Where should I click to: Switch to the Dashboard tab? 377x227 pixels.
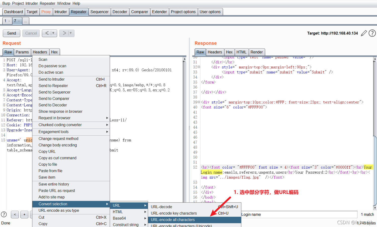tap(14, 12)
